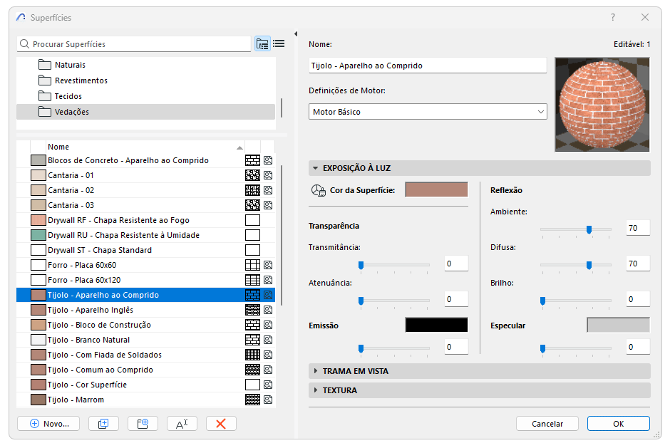The height and width of the screenshot is (448, 670).
Task: Click the Ambiente value field showing 70
Action: click(x=638, y=228)
